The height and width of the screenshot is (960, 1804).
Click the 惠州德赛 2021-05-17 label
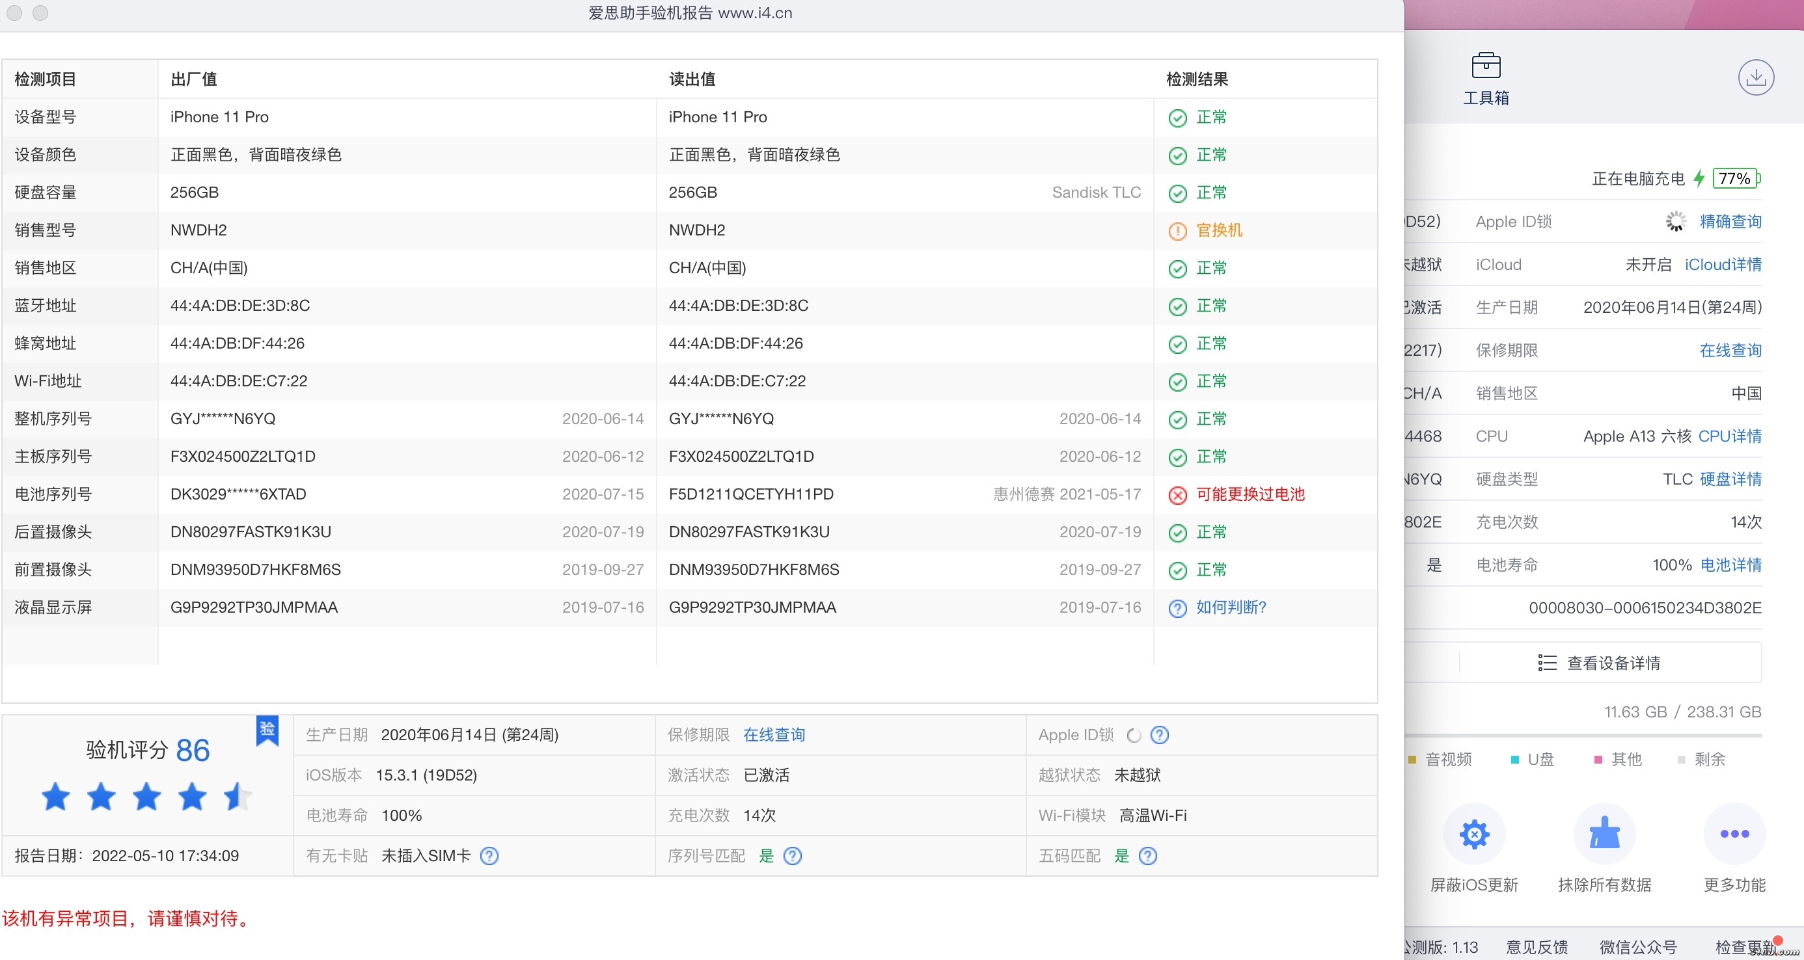1067,494
